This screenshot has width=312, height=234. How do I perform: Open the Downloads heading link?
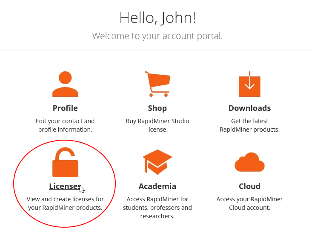pos(249,108)
